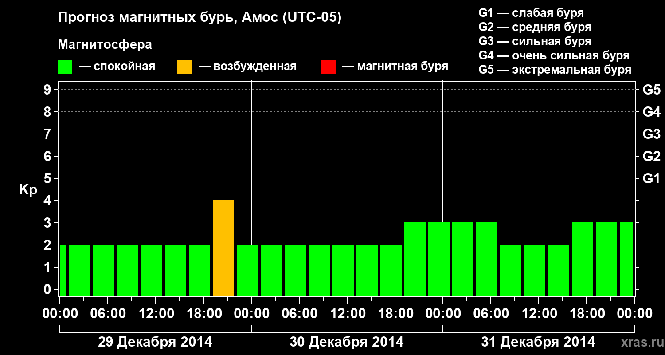Click the "29 Декабря 2014" date label

tap(155, 342)
